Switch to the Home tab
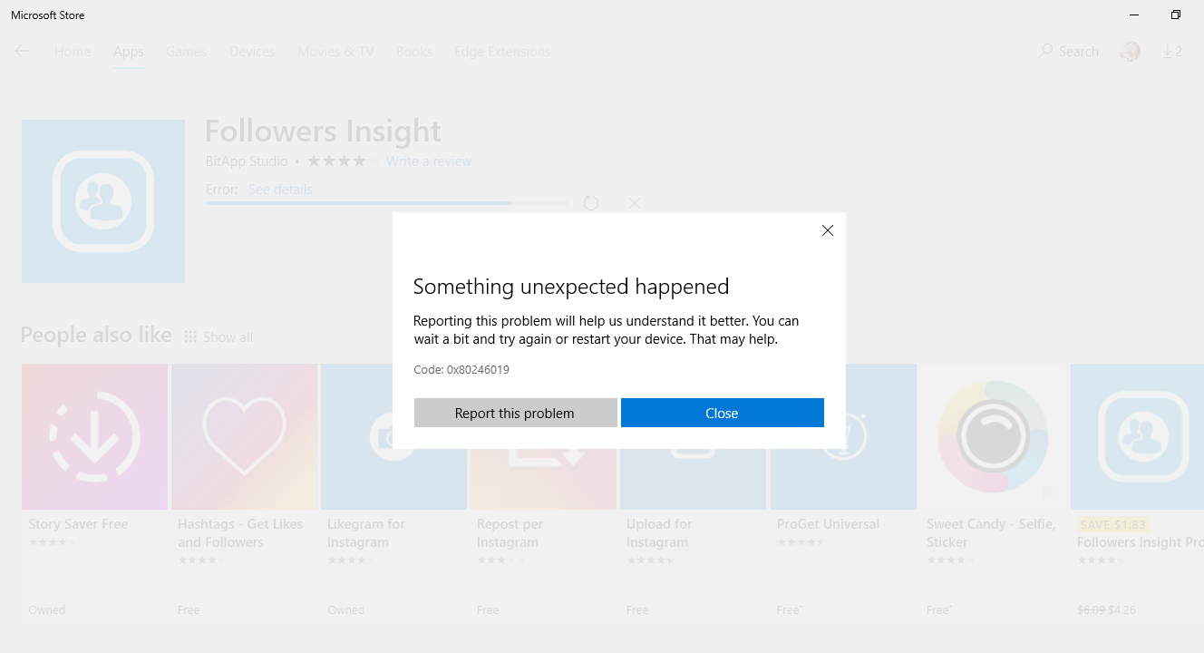Image resolution: width=1204 pixels, height=653 pixels. [x=73, y=52]
